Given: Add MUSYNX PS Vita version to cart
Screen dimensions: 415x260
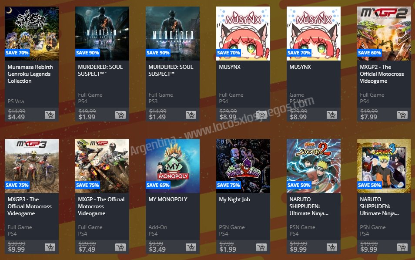Looking at the screenshot, I should tap(332, 115).
